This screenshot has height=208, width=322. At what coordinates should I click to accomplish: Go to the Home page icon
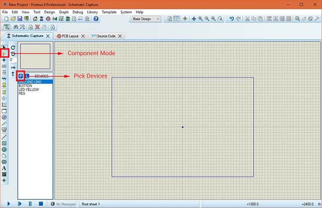pyautogui.click(x=35, y=19)
